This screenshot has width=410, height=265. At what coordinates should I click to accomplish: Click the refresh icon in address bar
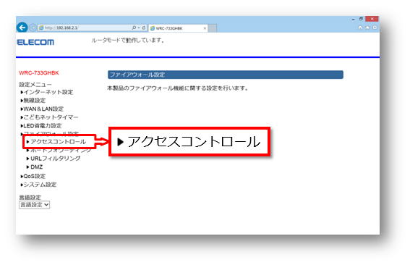144,28
